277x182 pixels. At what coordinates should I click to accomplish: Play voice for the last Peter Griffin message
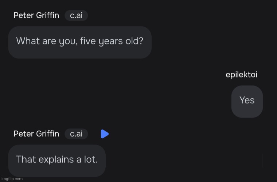click(x=105, y=134)
